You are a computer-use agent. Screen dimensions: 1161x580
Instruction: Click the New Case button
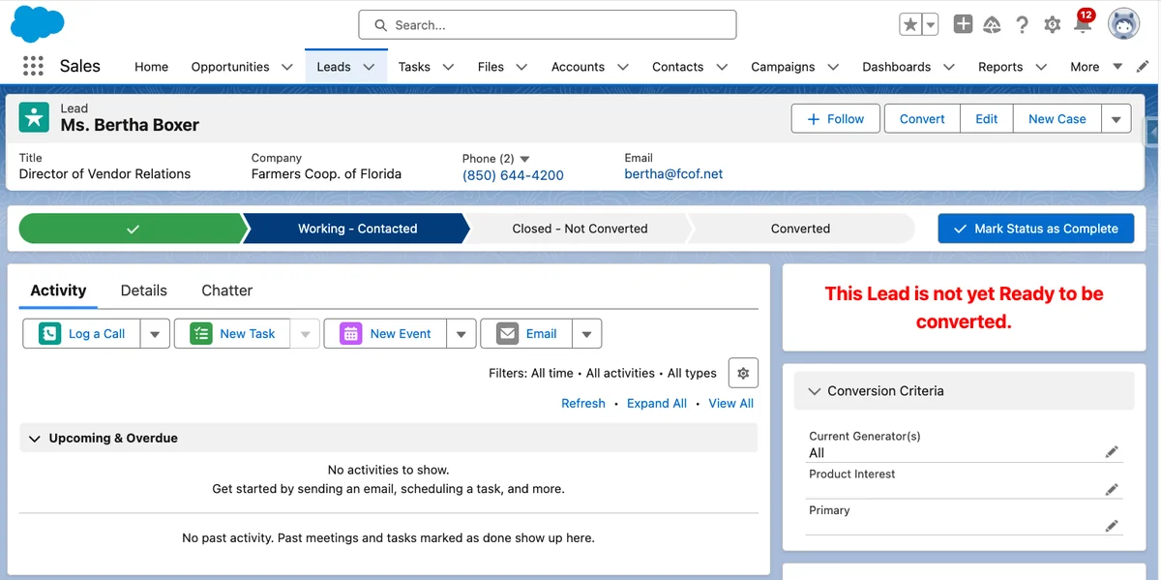pos(1057,119)
